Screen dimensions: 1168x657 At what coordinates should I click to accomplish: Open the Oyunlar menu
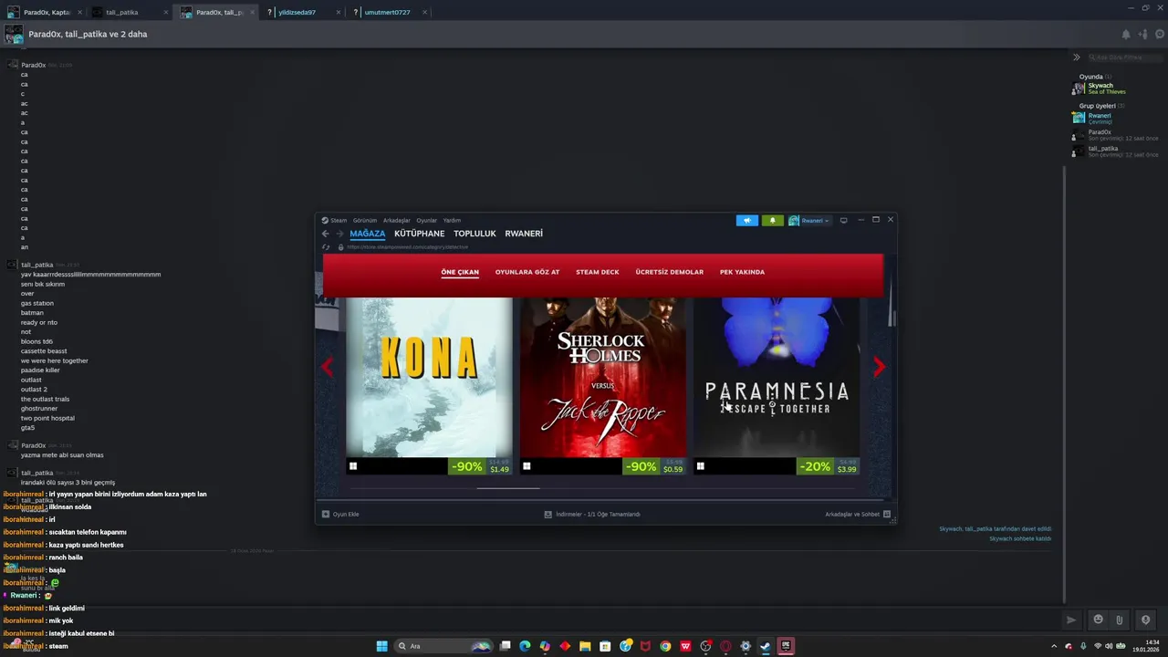[427, 220]
